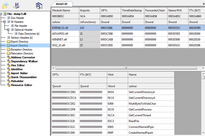Close the document with the X button
The height and width of the screenshot is (136, 205).
tap(204, 4)
